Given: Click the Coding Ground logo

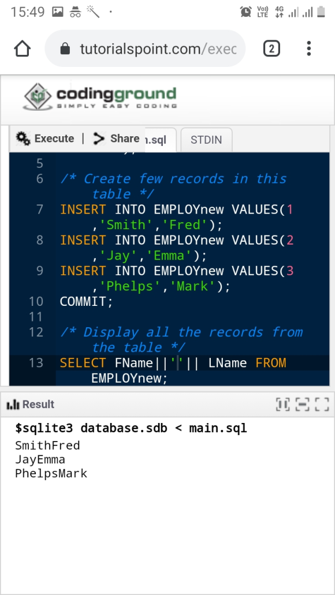Looking at the screenshot, I should coord(100,97).
